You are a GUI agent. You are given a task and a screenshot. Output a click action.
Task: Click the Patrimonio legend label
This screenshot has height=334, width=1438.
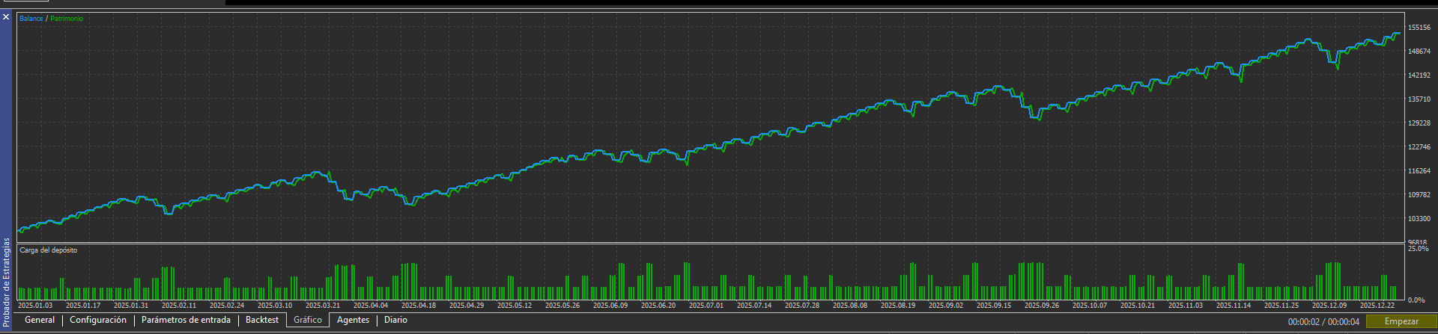[67, 18]
